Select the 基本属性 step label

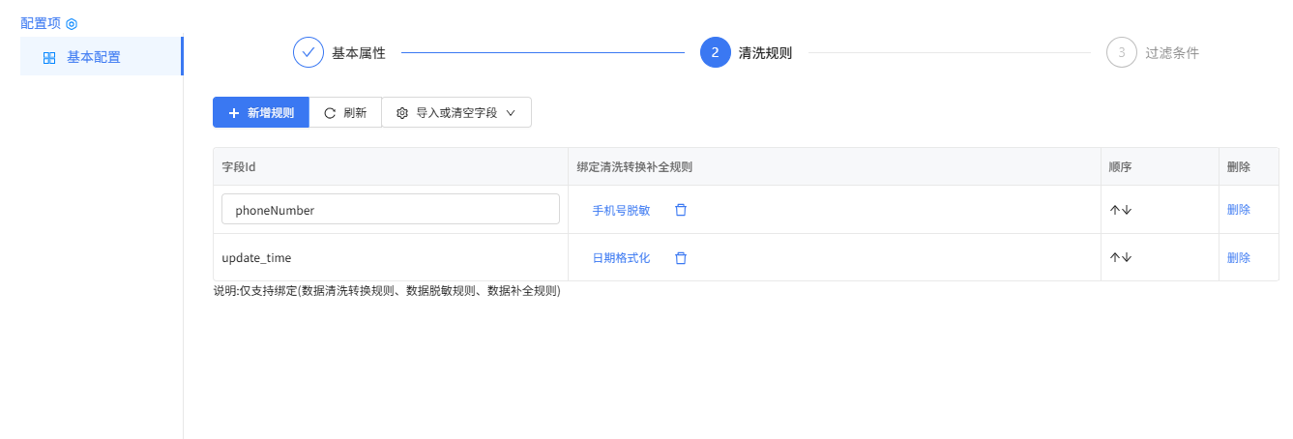pos(359,53)
